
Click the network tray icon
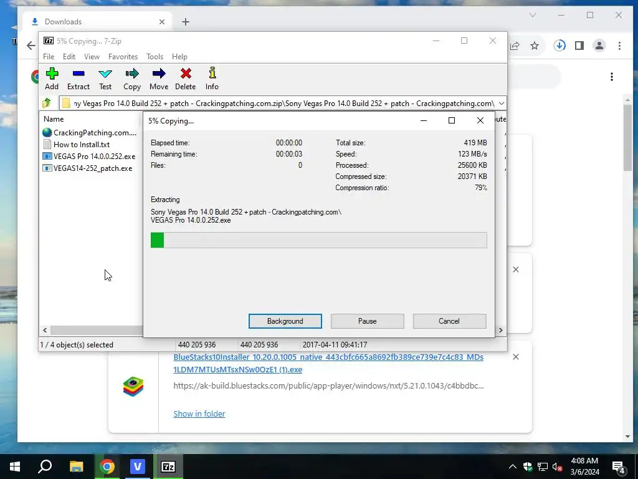(543, 467)
